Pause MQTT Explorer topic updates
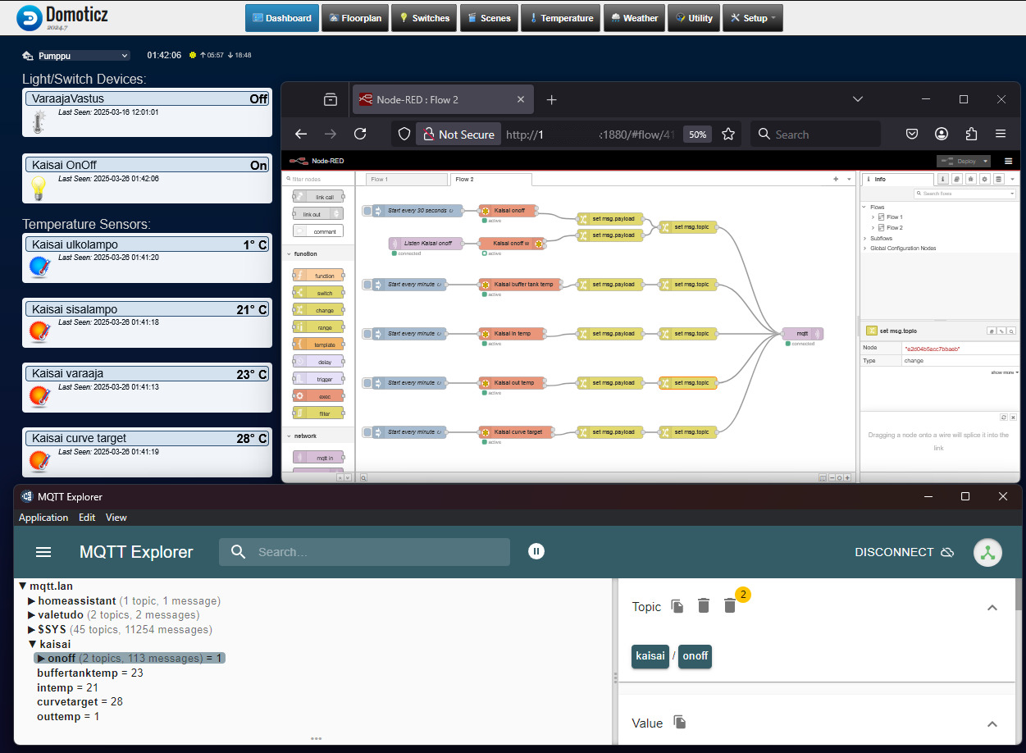This screenshot has width=1026, height=753. (536, 552)
